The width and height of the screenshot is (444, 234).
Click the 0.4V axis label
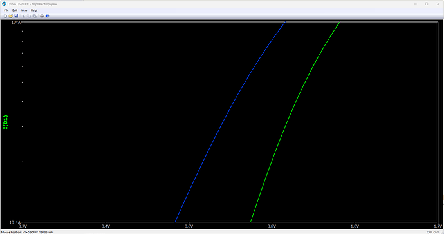[x=106, y=226]
